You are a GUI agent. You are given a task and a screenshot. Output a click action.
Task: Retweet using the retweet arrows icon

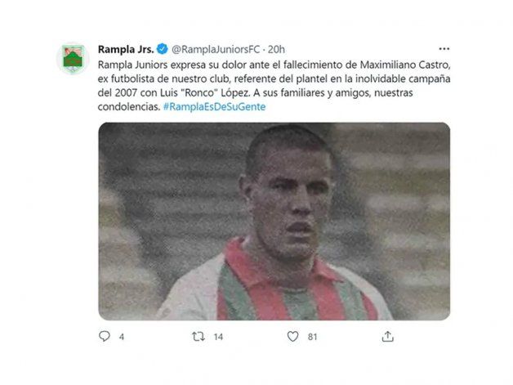[x=198, y=336]
